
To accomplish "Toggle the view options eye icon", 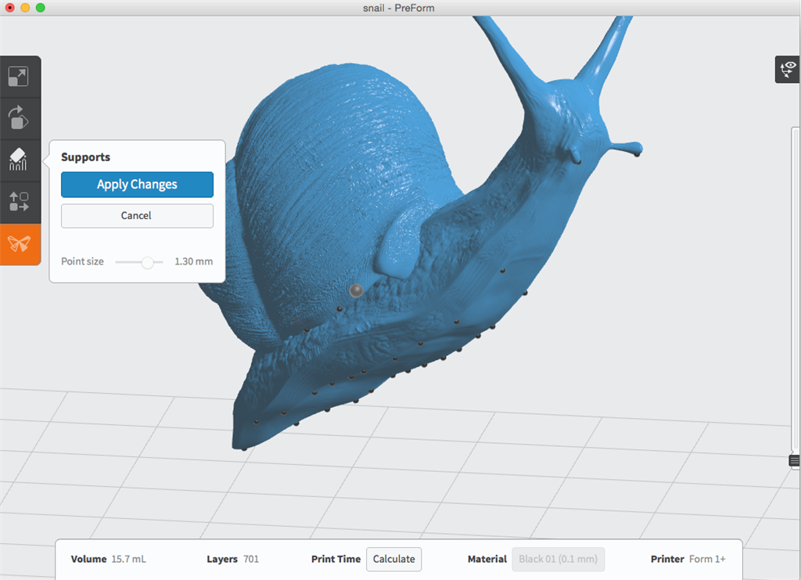I will point(786,70).
